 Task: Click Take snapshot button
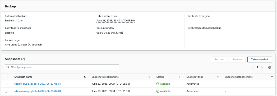click(260, 60)
